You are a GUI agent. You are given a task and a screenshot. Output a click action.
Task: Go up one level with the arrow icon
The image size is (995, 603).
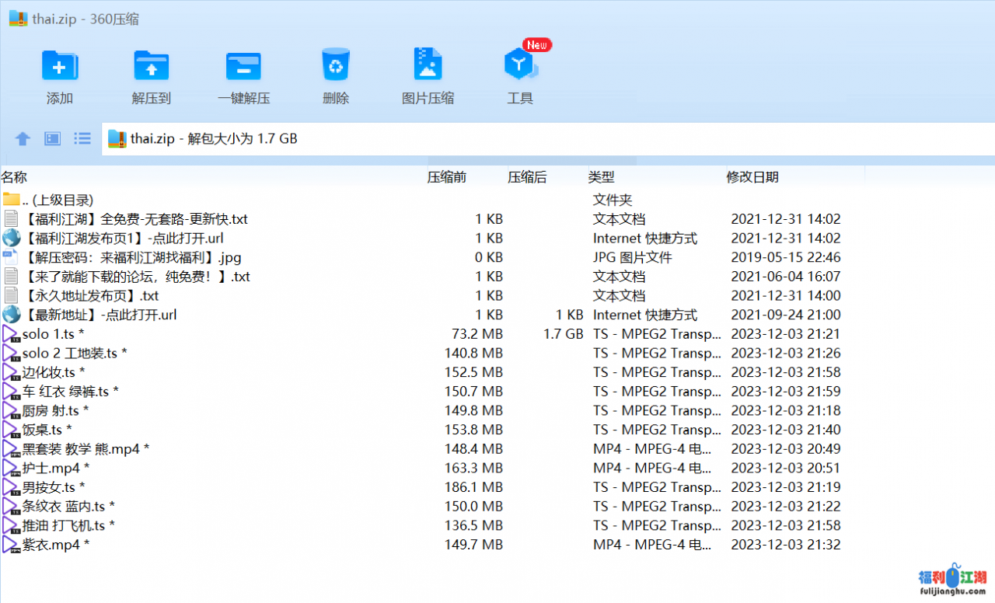click(x=23, y=139)
